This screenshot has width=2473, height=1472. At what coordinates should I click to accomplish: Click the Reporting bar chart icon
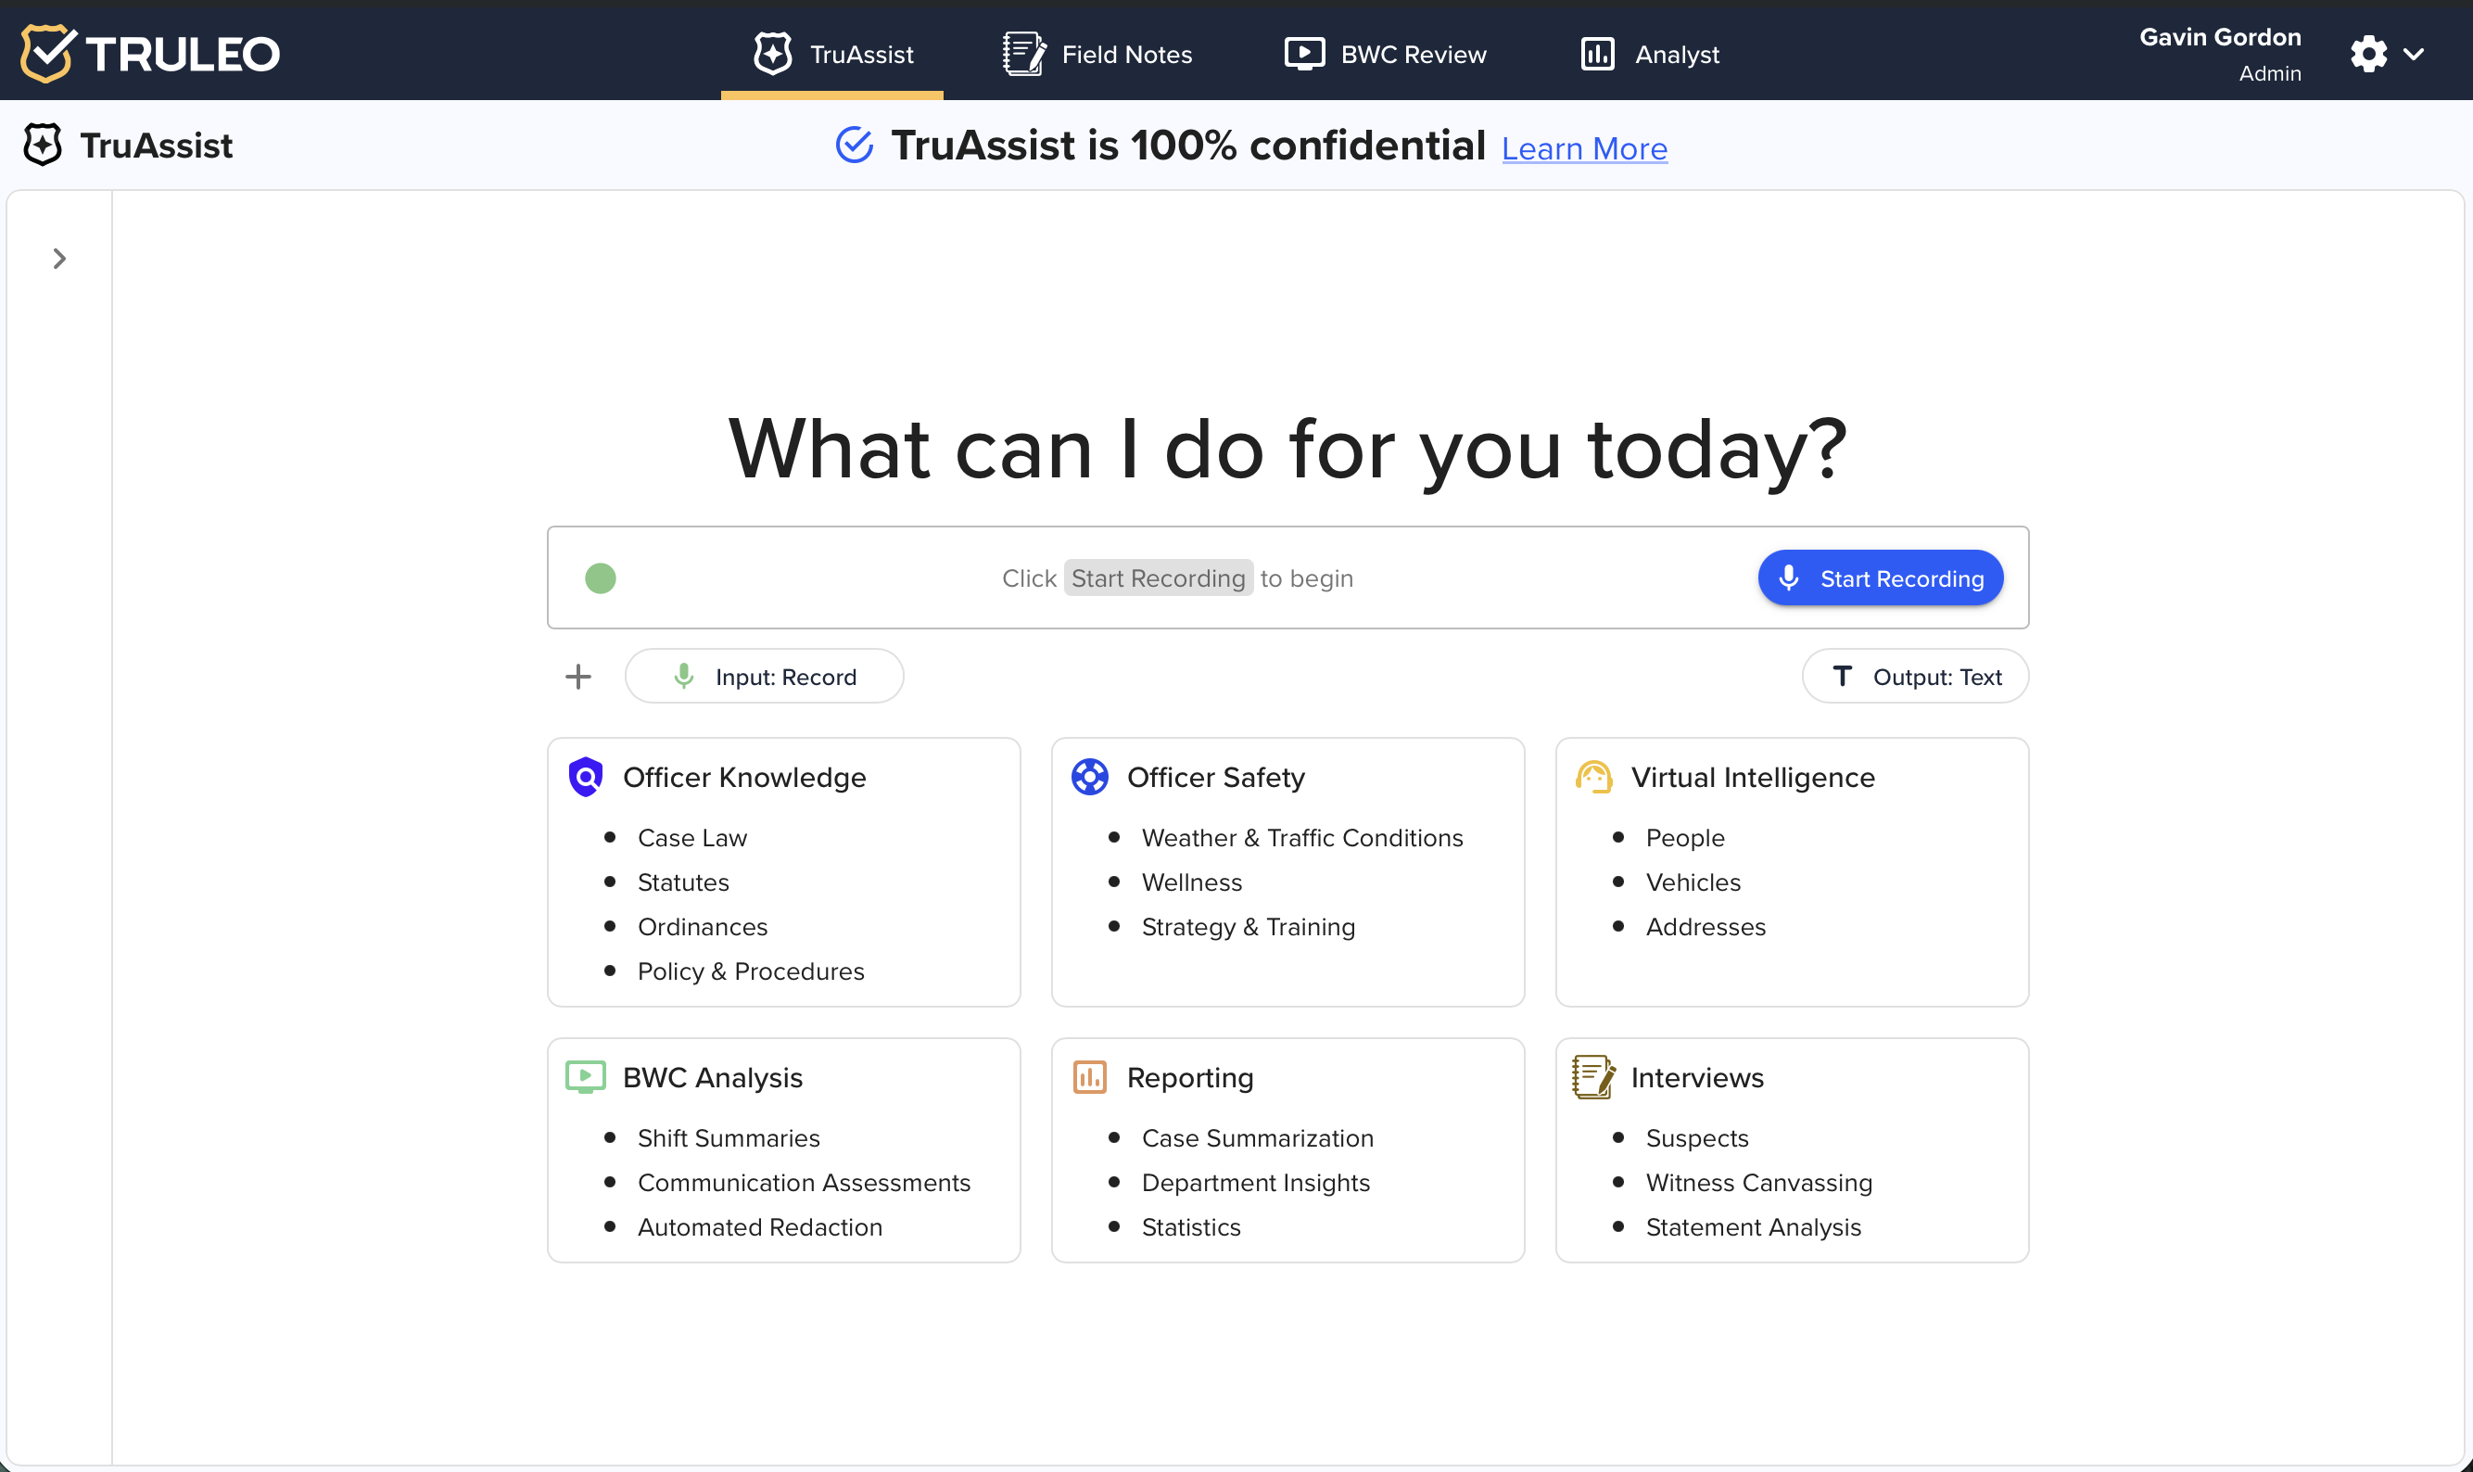click(1089, 1077)
